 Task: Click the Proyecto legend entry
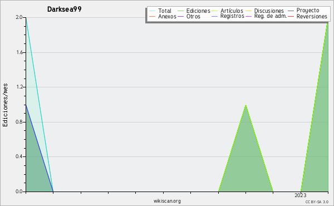[x=303, y=11]
